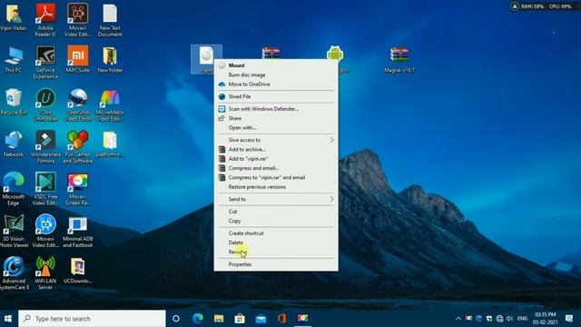This screenshot has height=327, width=581.
Task: Open WiFi LAN Server shortcut
Action: click(45, 273)
